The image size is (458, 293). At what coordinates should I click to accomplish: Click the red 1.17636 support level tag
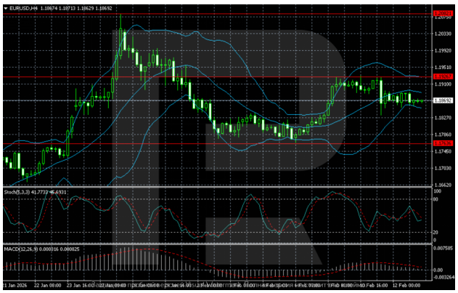pos(441,143)
